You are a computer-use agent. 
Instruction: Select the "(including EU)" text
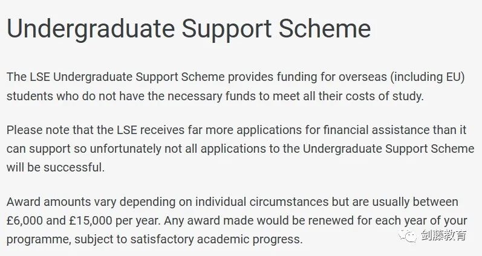(x=428, y=77)
